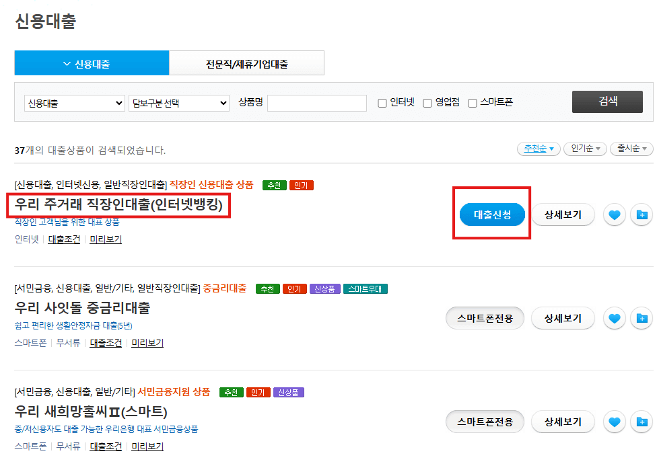This screenshot has width=659, height=472.
Task: Click '직장인 신용대출 상품' orange label
Action: [x=211, y=185]
